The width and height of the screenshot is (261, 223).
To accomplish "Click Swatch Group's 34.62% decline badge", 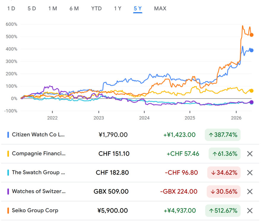I will click(x=224, y=173).
